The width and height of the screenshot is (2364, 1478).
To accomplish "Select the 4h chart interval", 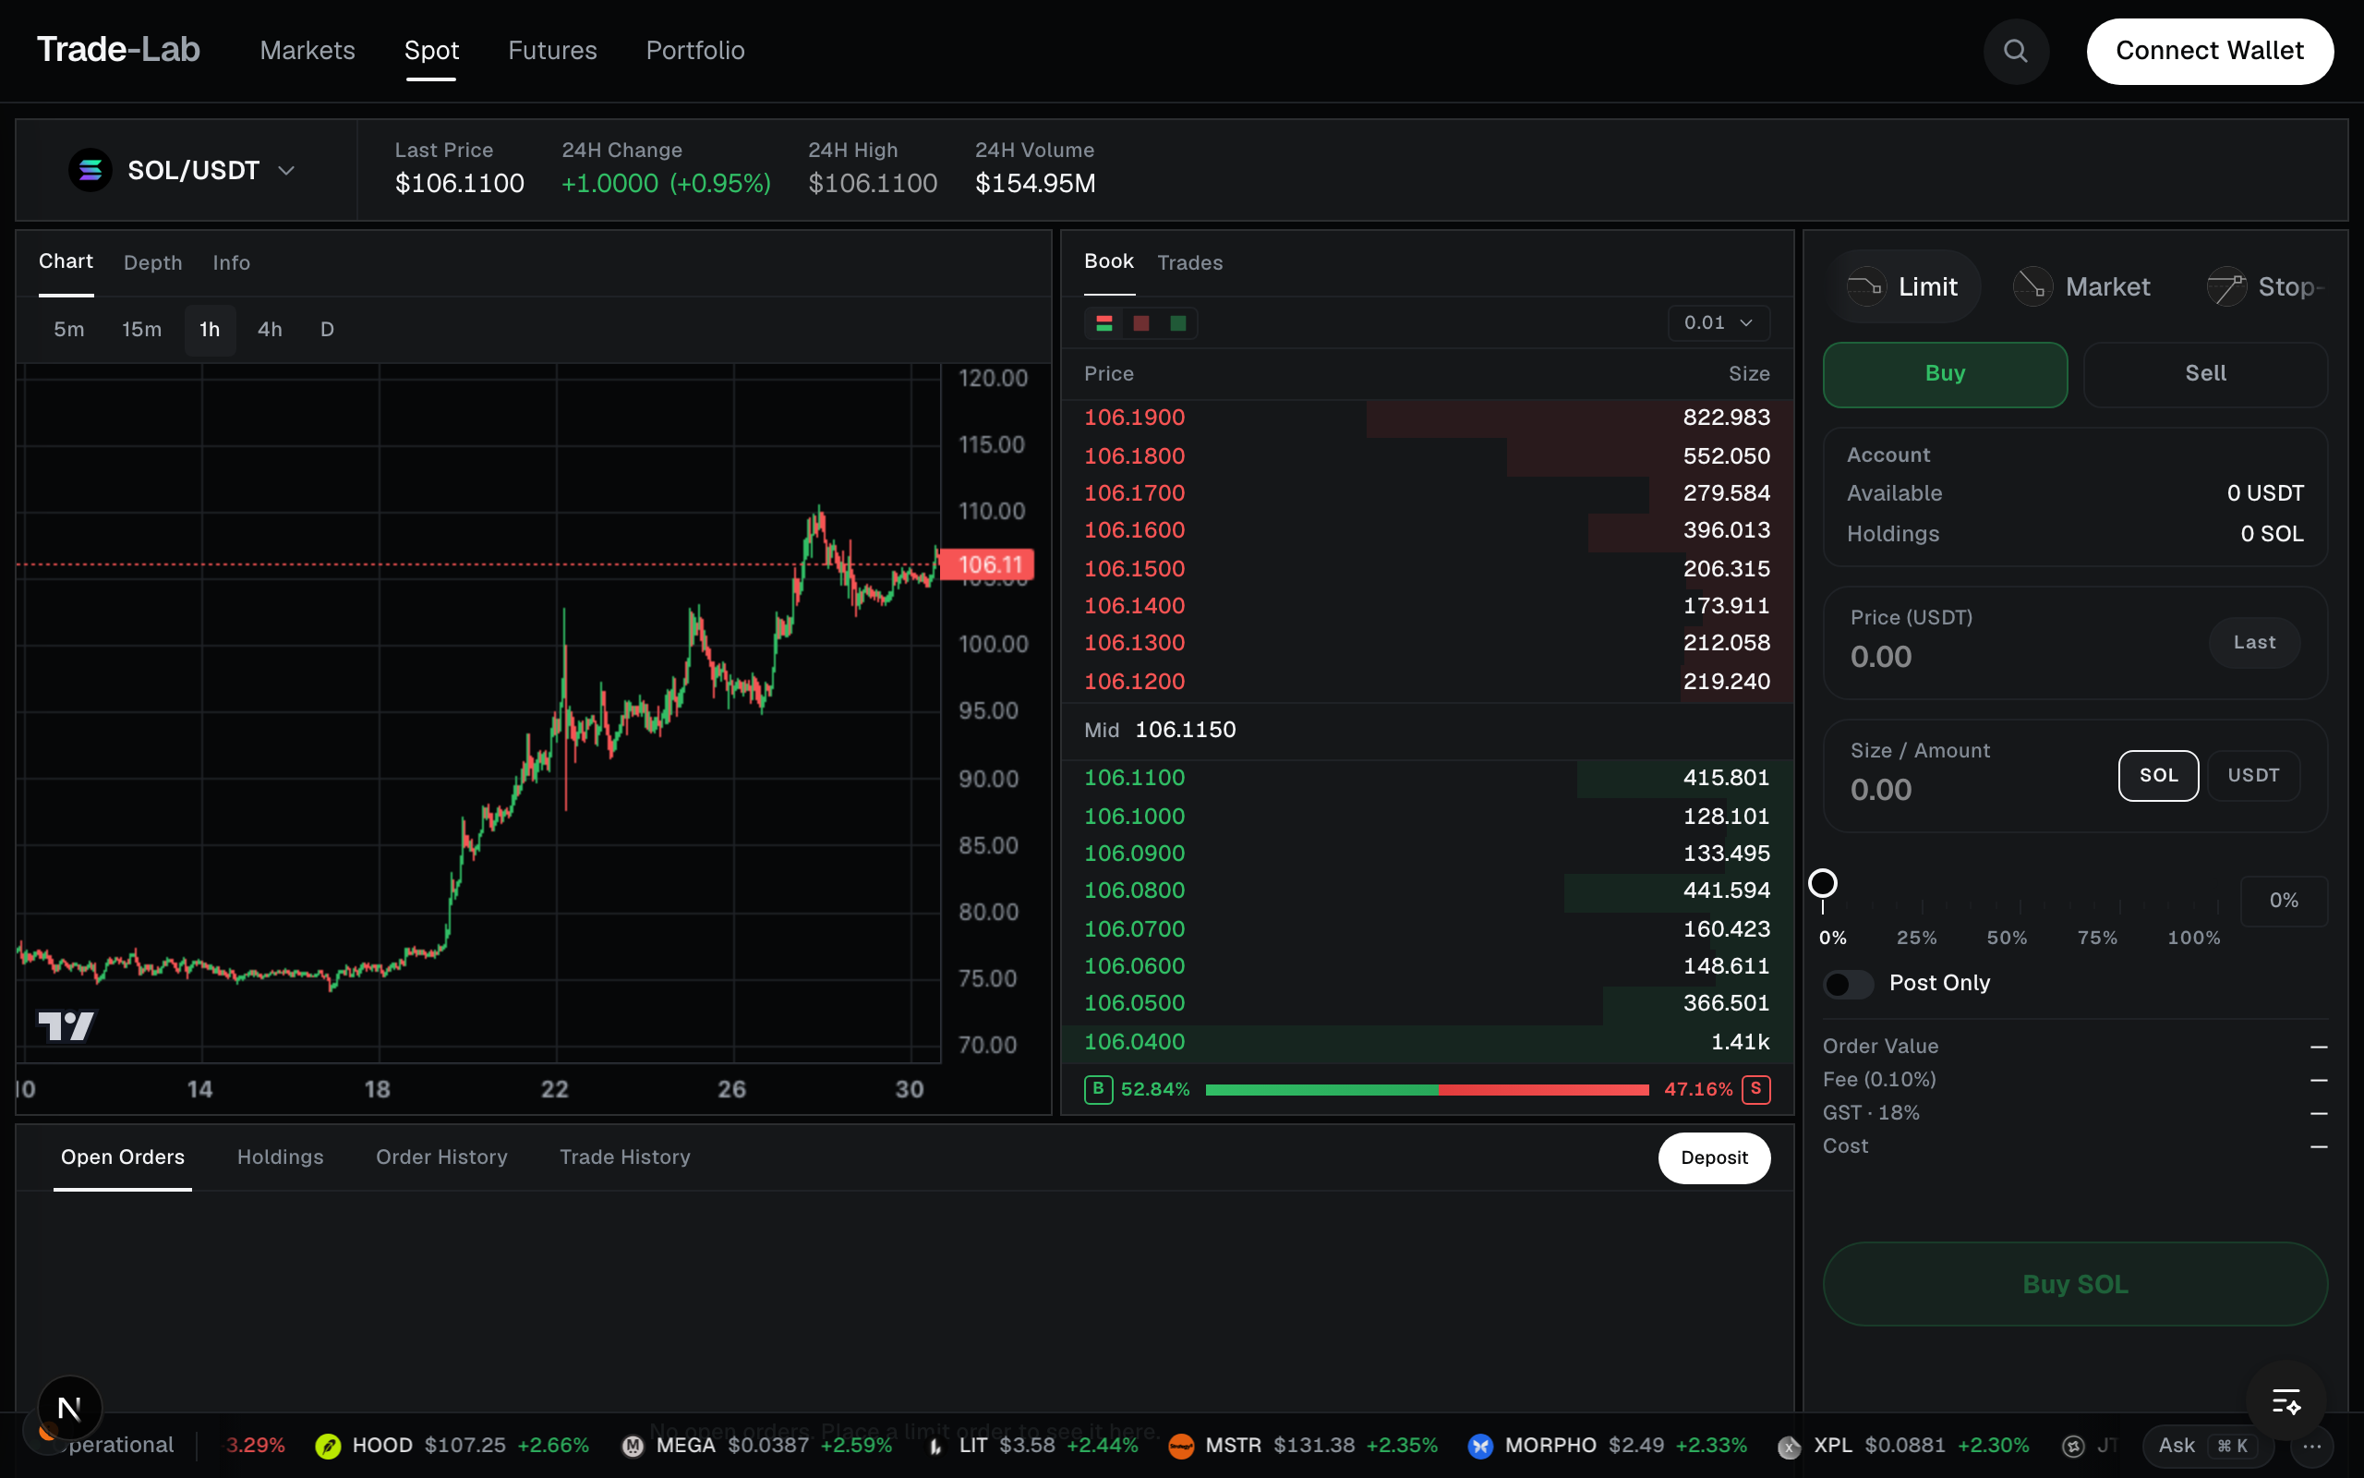I will coord(270,330).
